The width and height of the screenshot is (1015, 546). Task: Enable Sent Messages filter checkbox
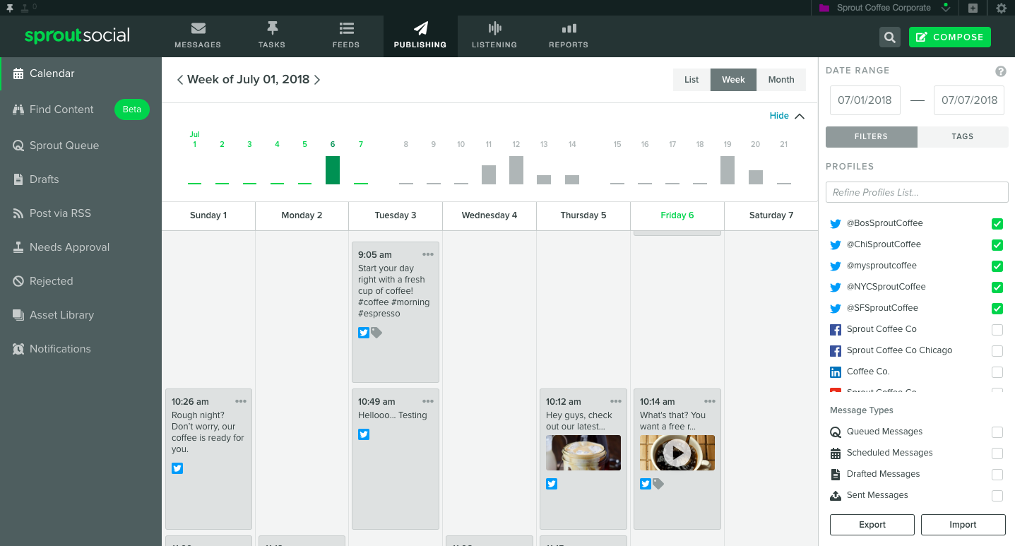(997, 496)
